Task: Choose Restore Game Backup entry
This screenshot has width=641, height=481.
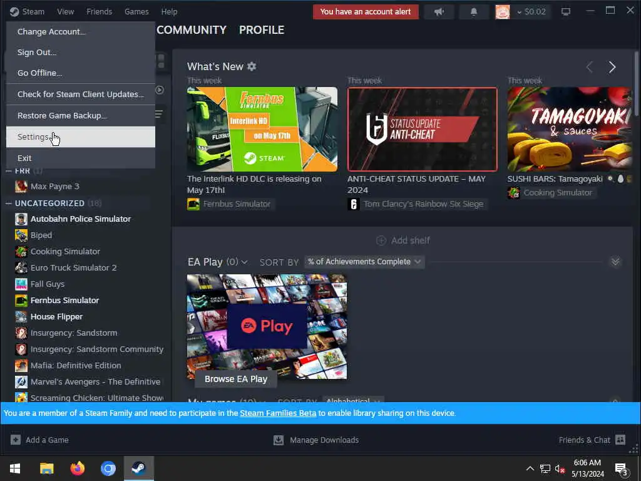Action: point(81,115)
